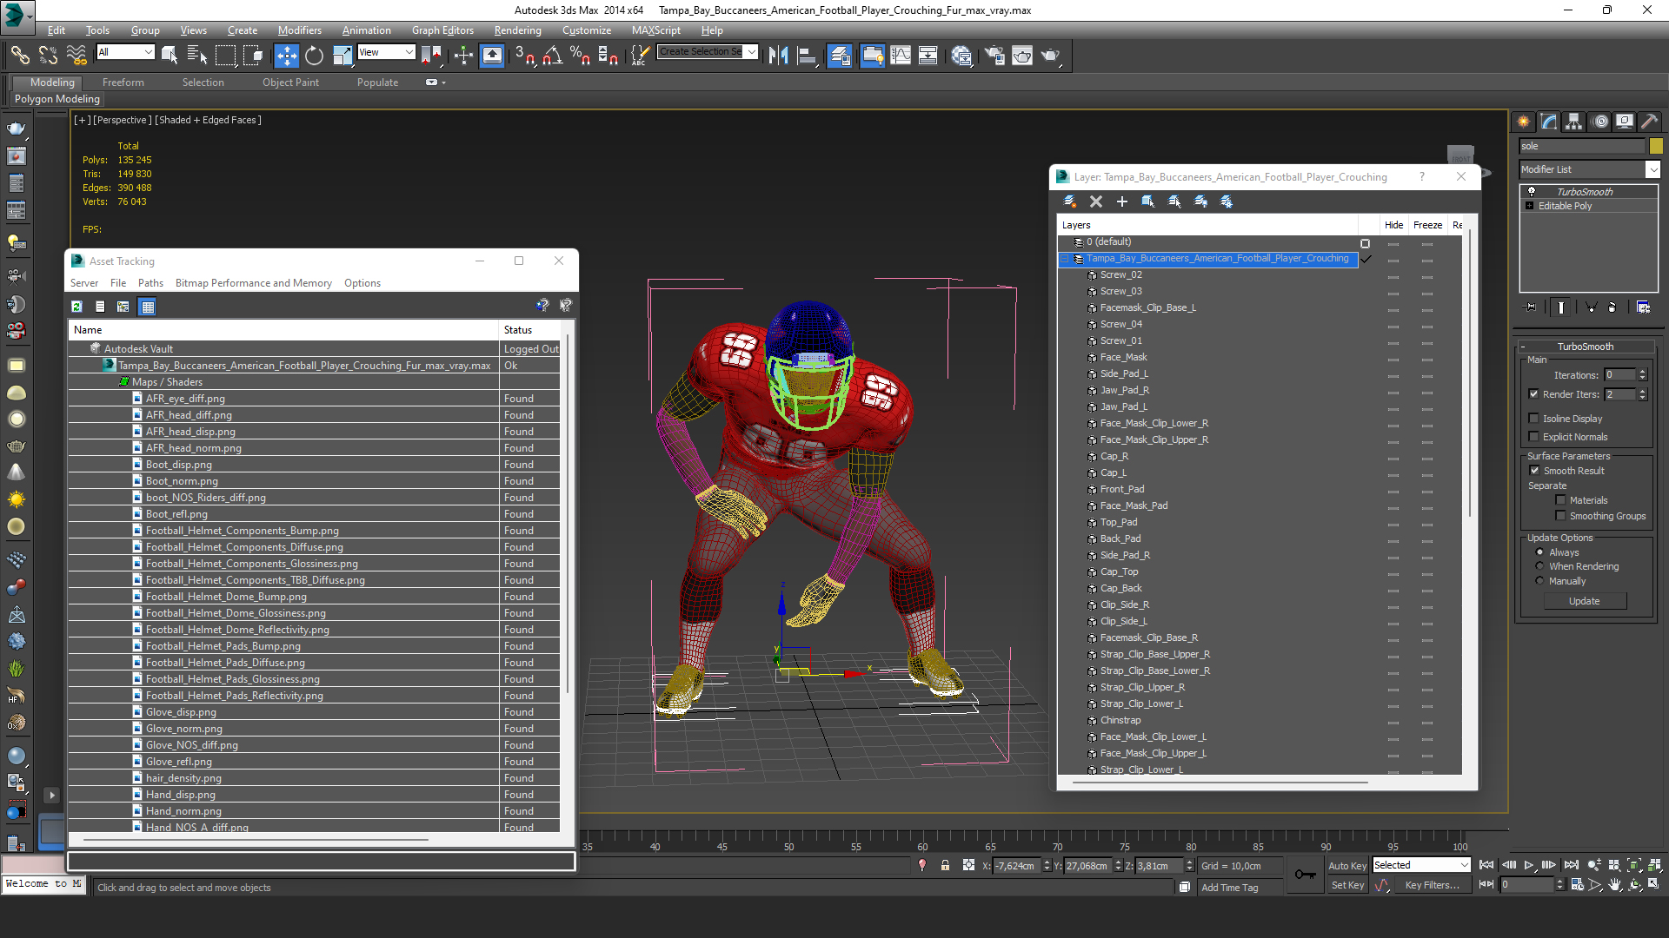Viewport: 1669px width, 938px height.
Task: Switch Asset Tracking to table view
Action: [148, 307]
